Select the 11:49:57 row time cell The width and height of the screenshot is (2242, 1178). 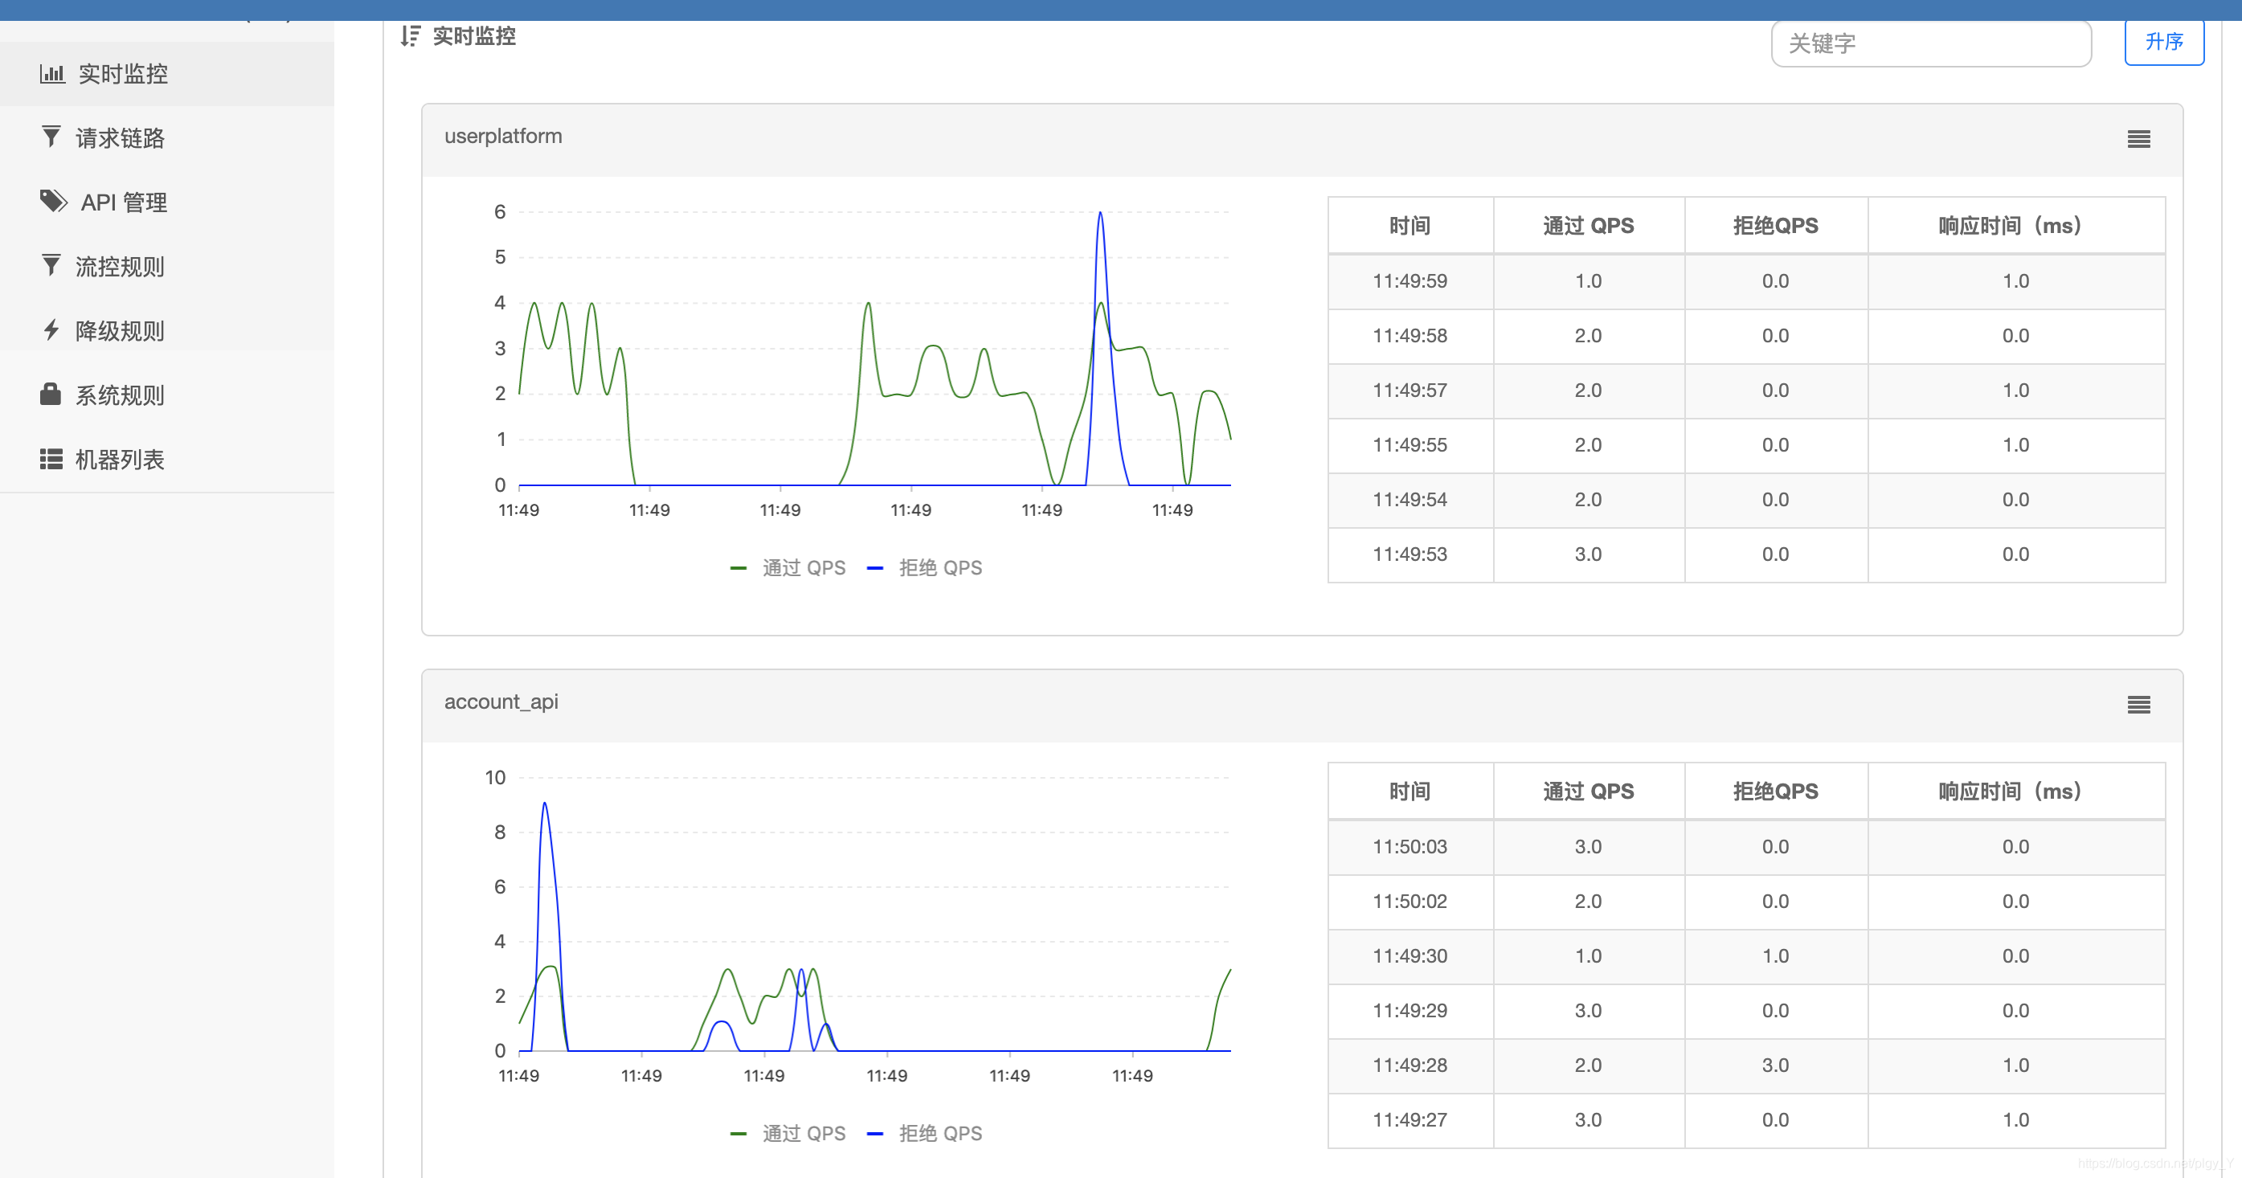(1410, 391)
